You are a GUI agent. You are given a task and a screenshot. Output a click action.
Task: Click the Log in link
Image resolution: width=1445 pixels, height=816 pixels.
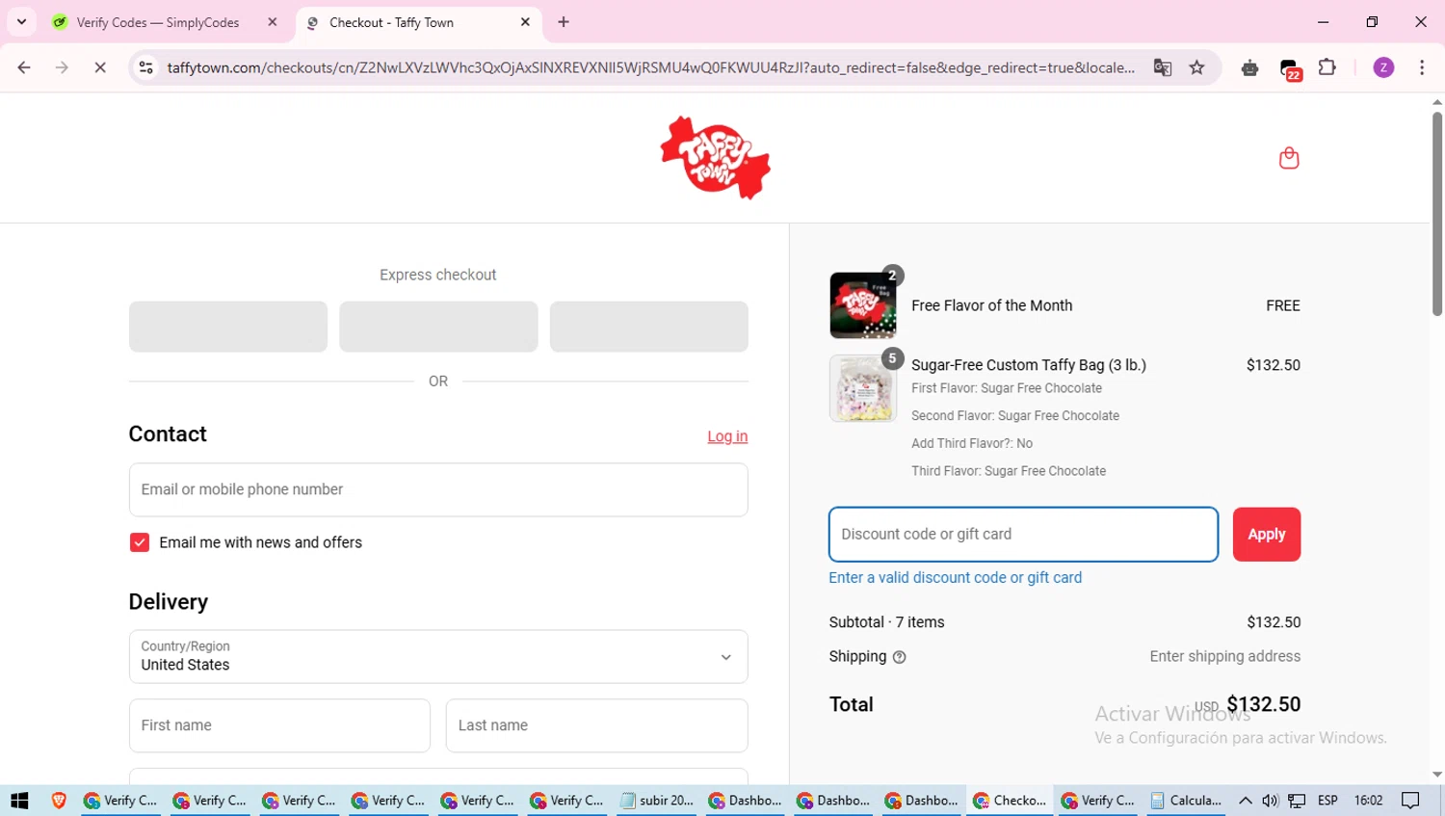pyautogui.click(x=727, y=436)
